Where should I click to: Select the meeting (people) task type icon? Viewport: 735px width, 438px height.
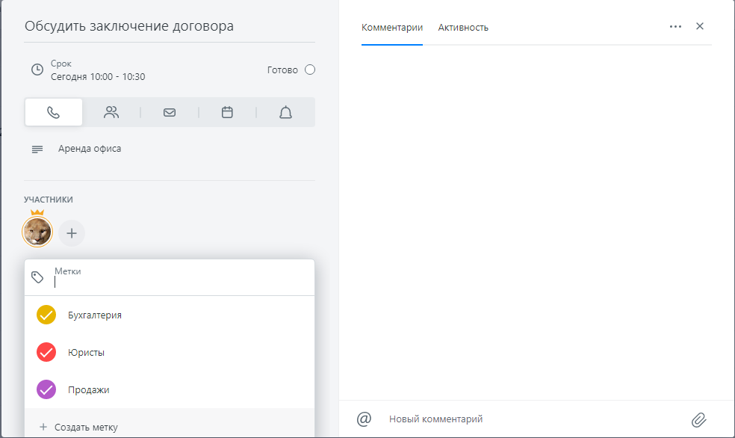click(x=111, y=112)
